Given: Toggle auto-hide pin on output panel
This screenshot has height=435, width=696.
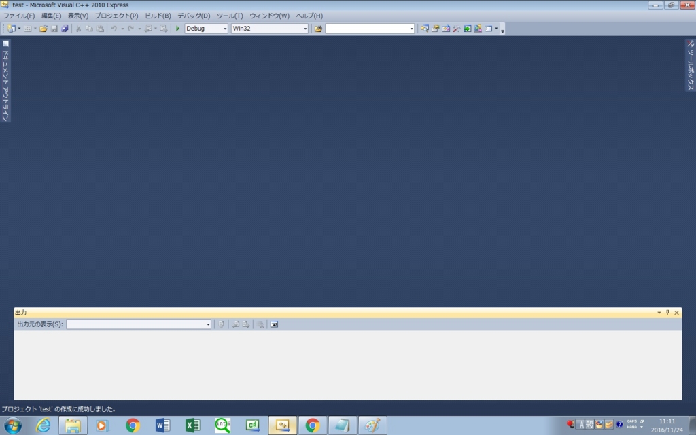Looking at the screenshot, I should coord(667,313).
